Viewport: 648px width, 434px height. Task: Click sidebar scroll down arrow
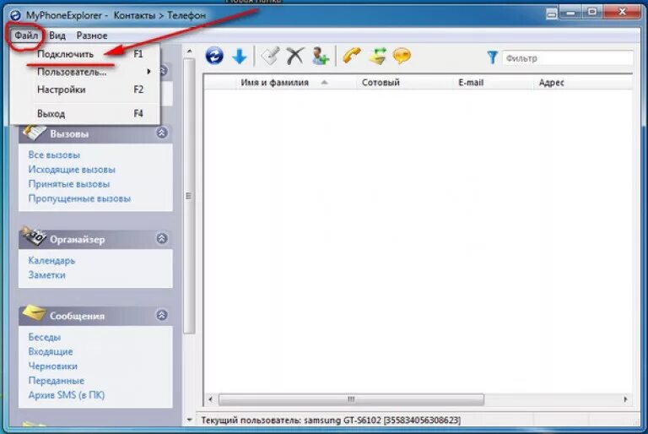tap(189, 420)
